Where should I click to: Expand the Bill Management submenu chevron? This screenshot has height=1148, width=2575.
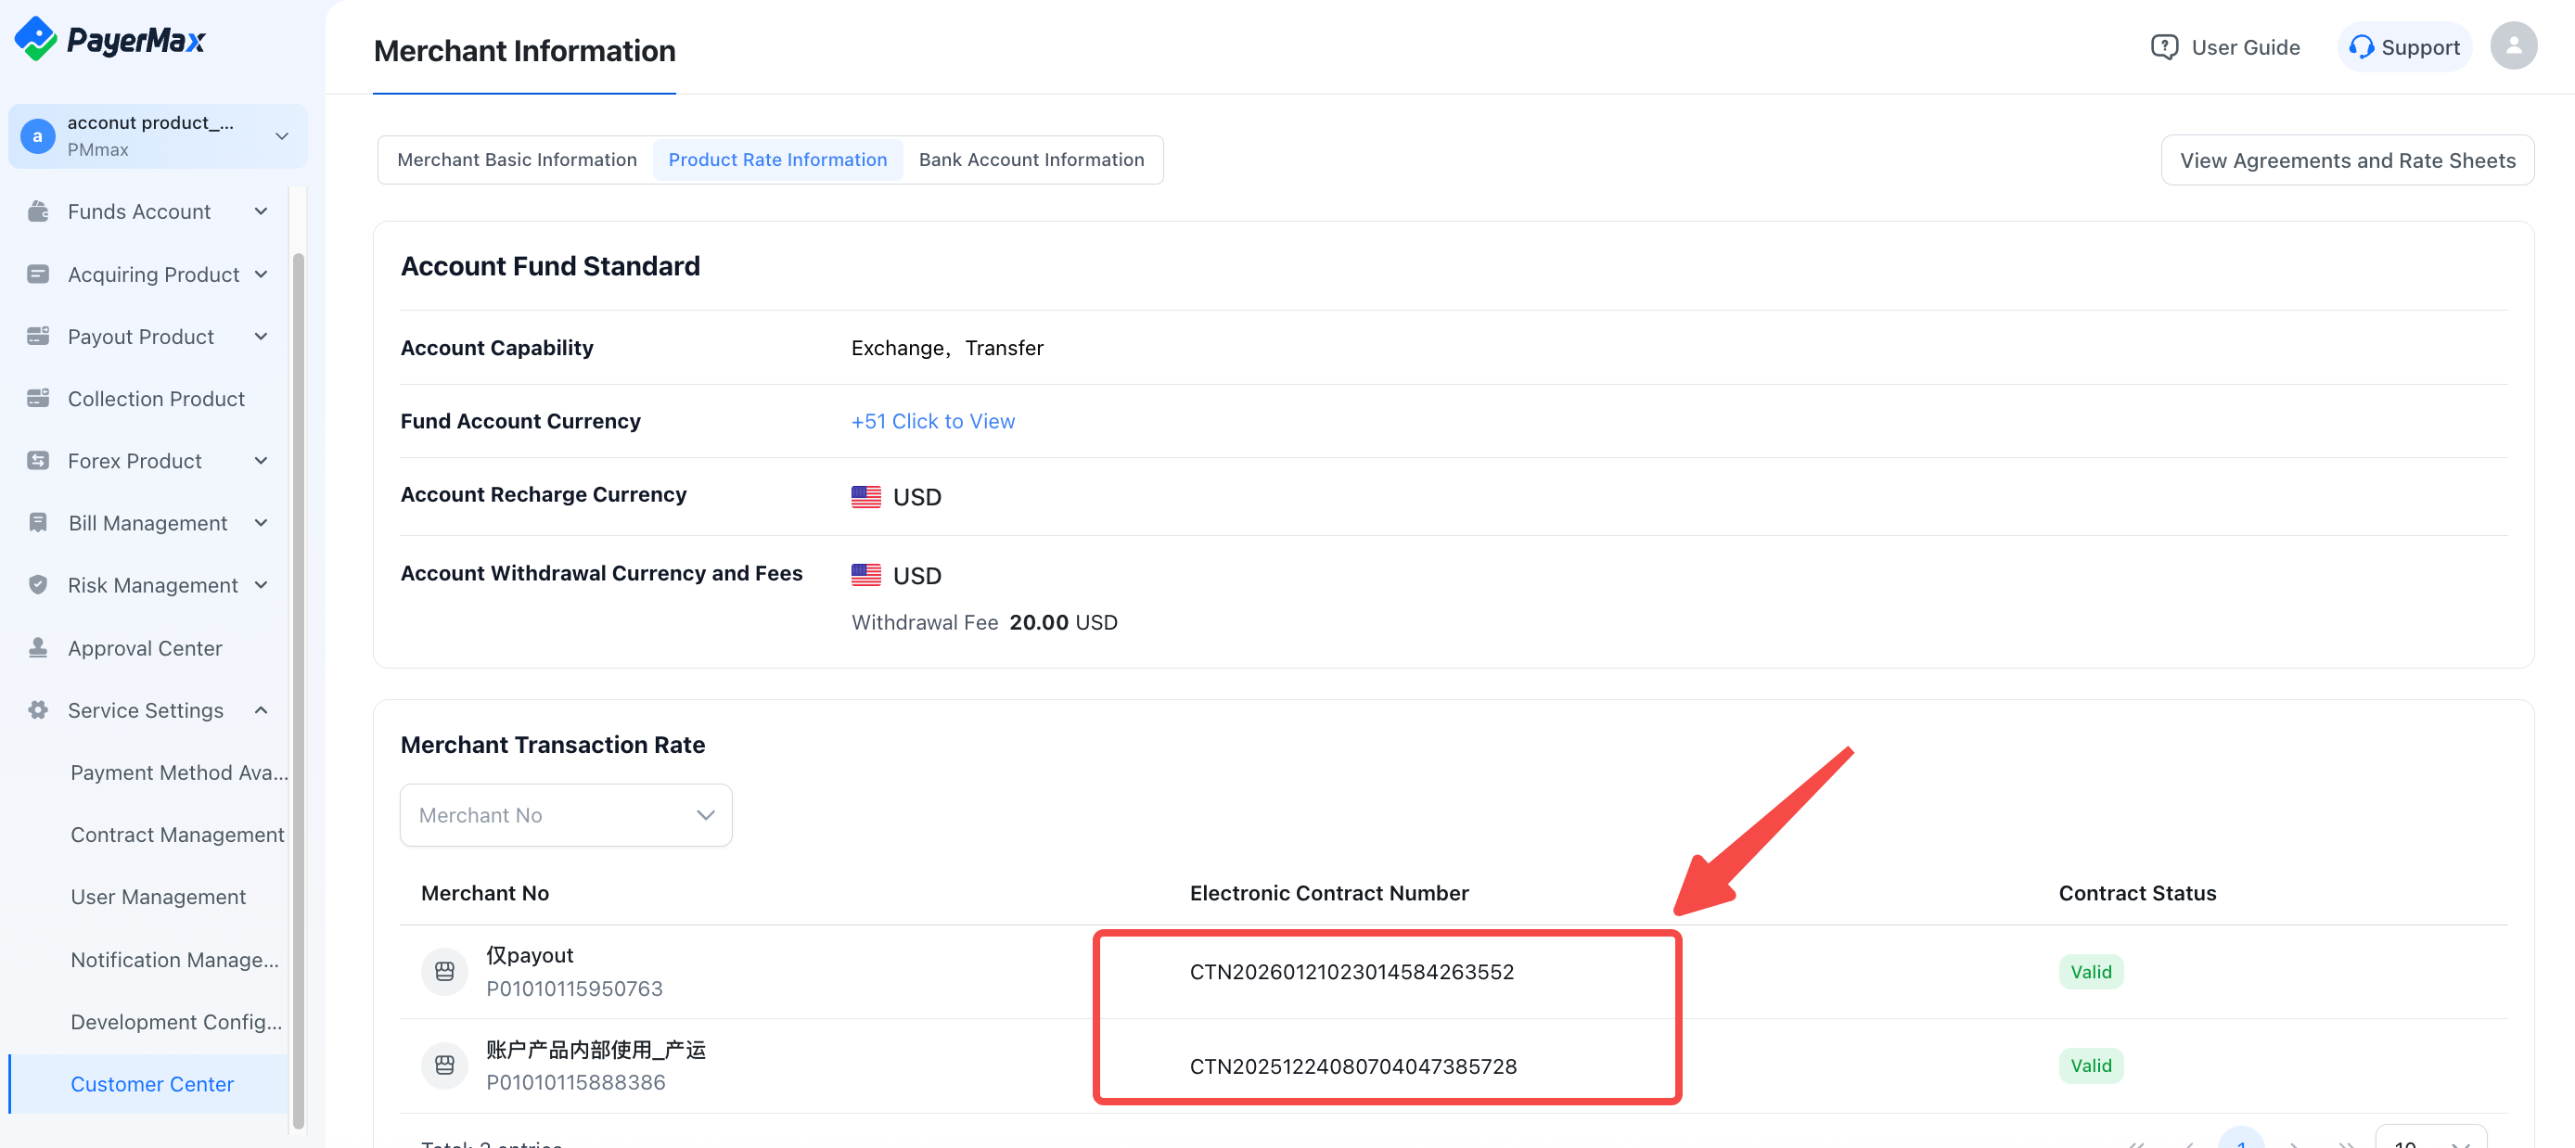click(x=261, y=523)
